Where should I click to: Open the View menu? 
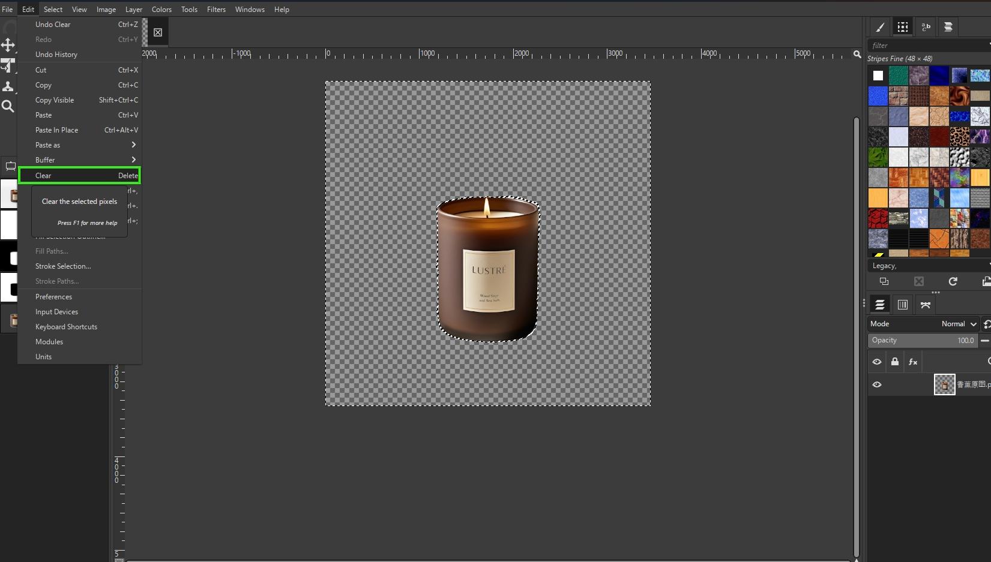point(79,9)
